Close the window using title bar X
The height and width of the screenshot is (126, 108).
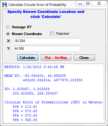click(99, 4)
